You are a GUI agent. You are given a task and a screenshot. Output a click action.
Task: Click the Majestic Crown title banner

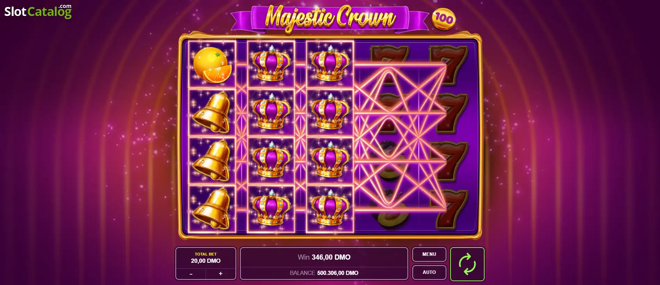330,18
